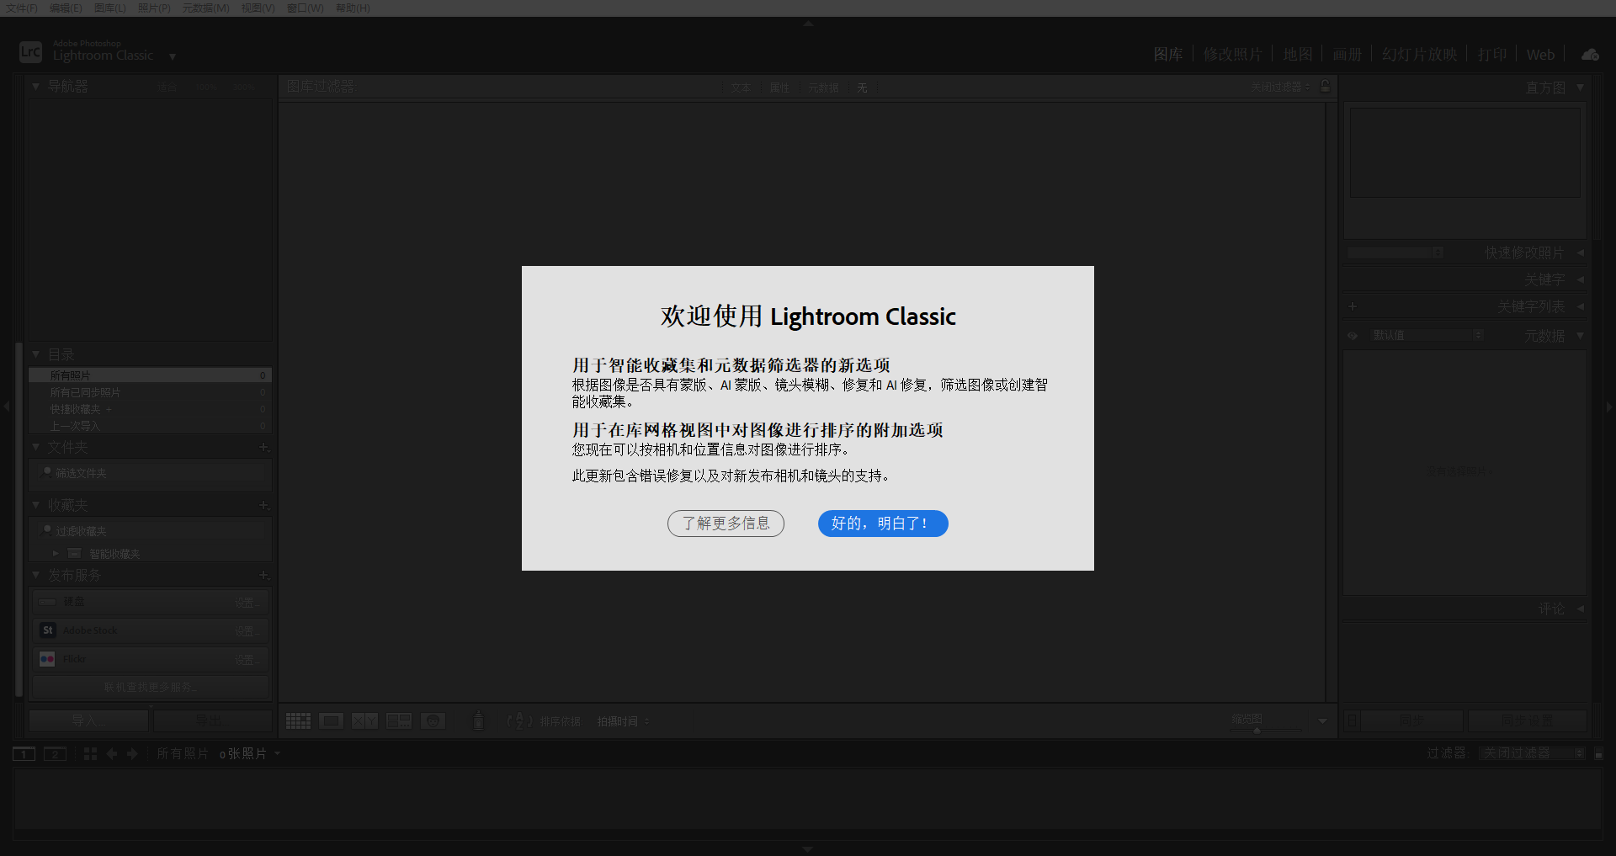This screenshot has height=856, width=1616.
Task: Click 设置 for 硬盘 publish service
Action: pos(247,603)
